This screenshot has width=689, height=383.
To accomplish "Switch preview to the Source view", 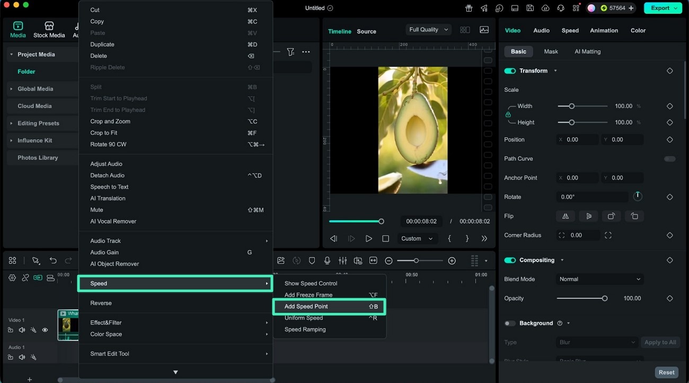I will coord(366,31).
